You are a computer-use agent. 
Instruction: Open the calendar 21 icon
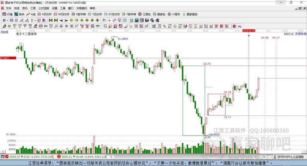(x=131, y=20)
